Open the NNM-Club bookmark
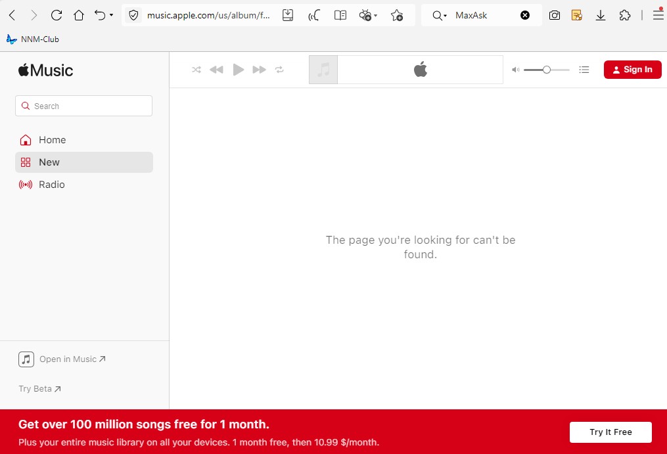The width and height of the screenshot is (667, 454). pos(33,39)
